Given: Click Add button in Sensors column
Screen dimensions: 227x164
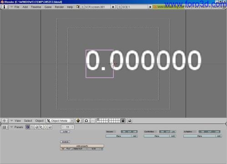Looking at the screenshot, I should (x=135, y=136).
